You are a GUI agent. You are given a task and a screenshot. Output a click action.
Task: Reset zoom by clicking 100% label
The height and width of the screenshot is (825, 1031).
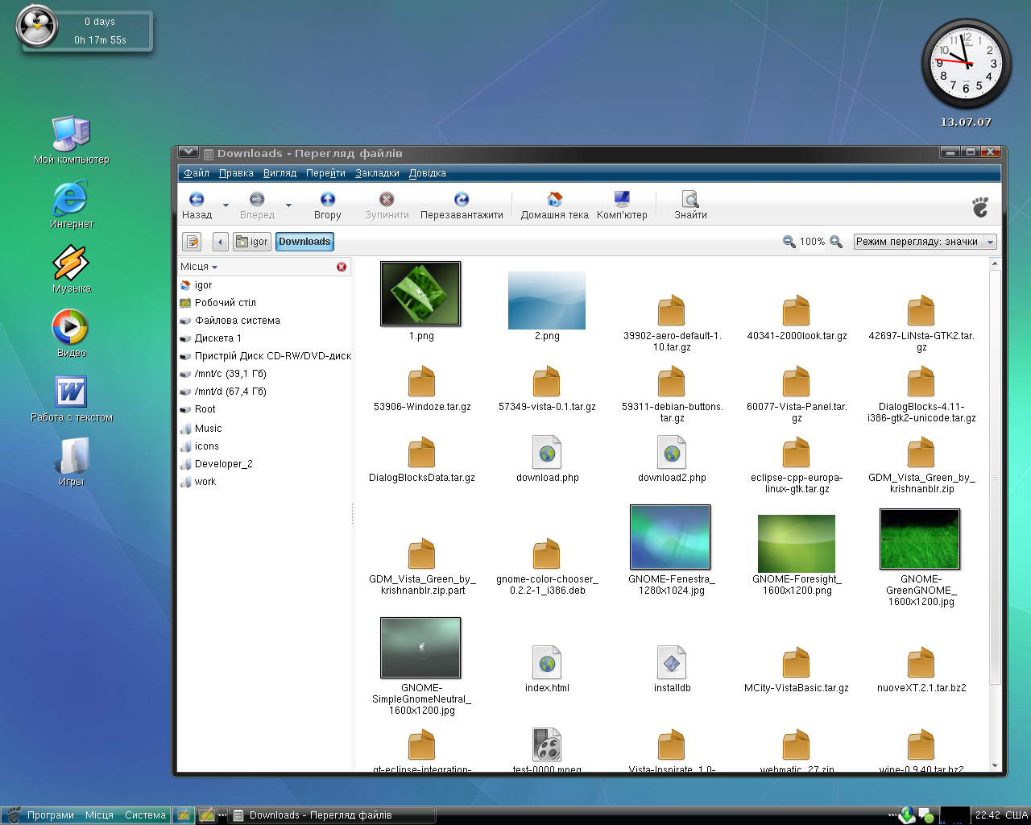click(812, 242)
